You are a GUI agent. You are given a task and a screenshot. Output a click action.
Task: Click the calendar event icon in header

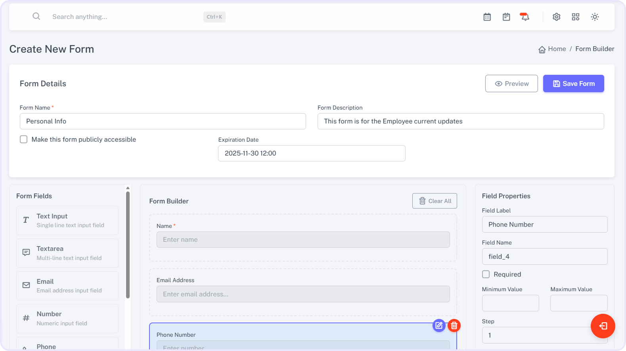click(506, 17)
